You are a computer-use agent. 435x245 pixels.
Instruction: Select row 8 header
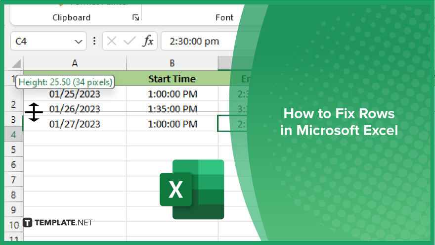click(13, 195)
